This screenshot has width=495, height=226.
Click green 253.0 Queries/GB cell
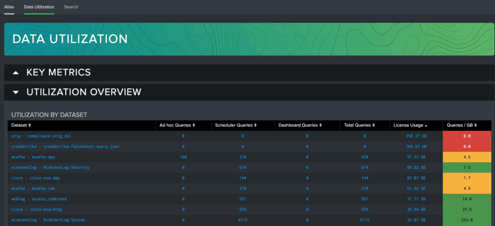467,220
